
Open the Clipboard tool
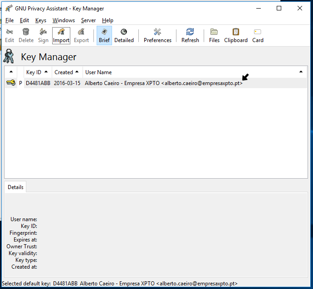point(236,35)
